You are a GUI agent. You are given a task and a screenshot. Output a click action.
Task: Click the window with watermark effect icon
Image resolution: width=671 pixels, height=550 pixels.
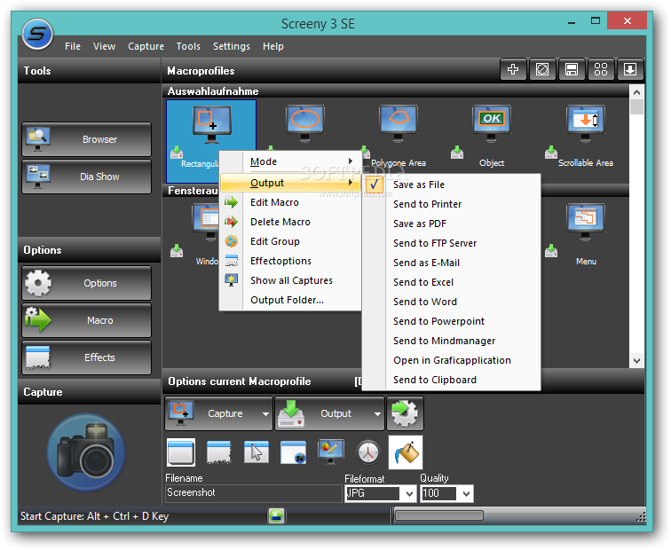[293, 452]
